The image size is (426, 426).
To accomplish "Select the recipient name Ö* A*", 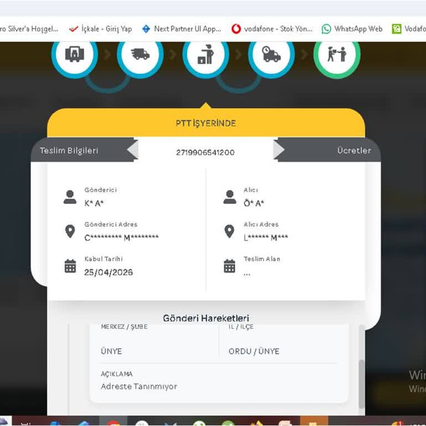I will click(253, 203).
